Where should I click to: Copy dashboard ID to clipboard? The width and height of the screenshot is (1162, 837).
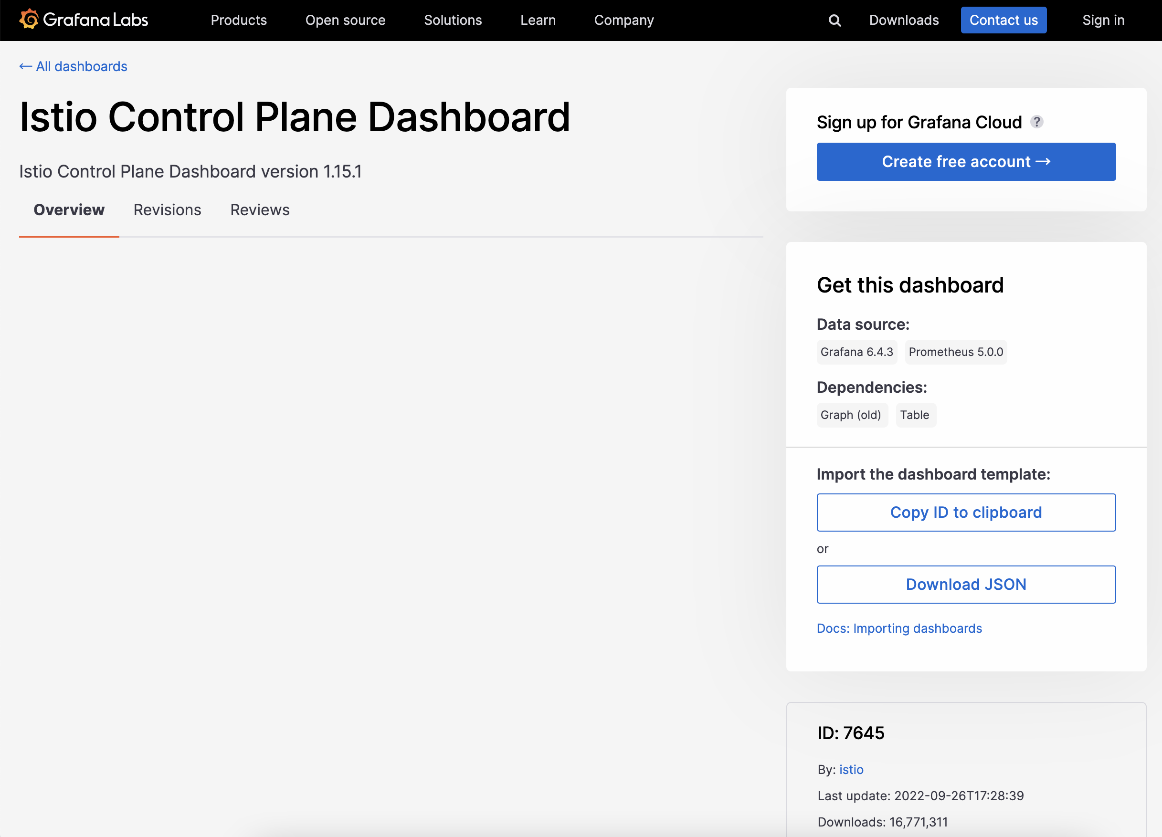(966, 512)
